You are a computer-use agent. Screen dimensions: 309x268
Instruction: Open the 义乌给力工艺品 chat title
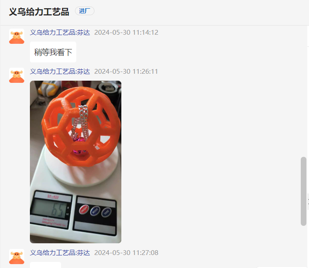click(x=39, y=12)
